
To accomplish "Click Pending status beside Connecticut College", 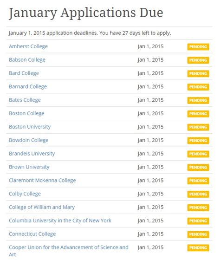I will coord(198,234).
